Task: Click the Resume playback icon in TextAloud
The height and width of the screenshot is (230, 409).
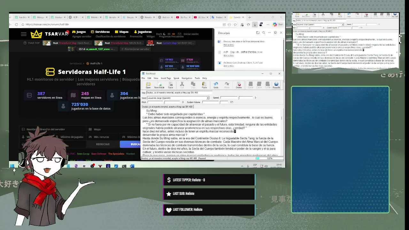Action: [x=276, y=85]
